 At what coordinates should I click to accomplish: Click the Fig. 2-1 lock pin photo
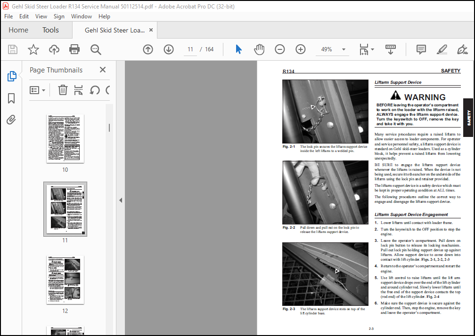(325, 112)
